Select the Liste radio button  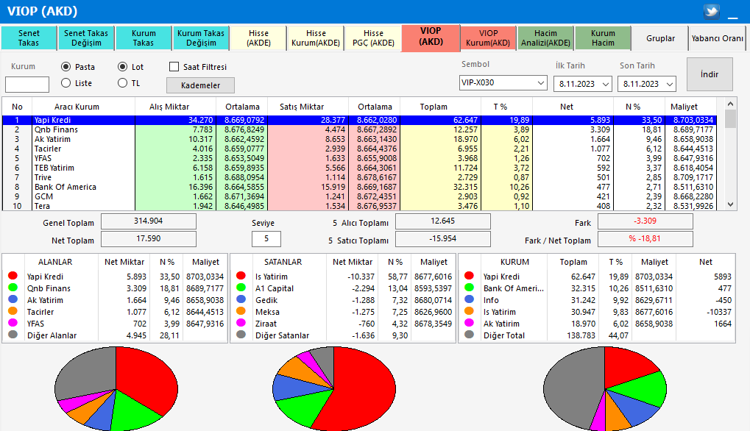[x=66, y=83]
